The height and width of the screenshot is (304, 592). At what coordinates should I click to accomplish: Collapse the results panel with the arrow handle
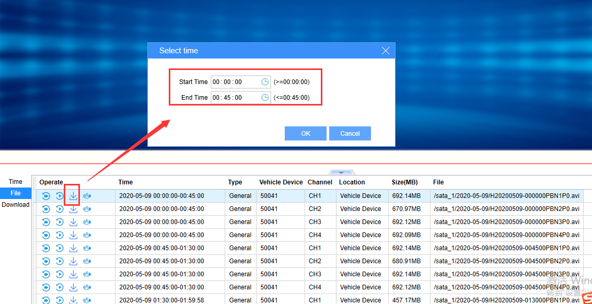click(341, 172)
